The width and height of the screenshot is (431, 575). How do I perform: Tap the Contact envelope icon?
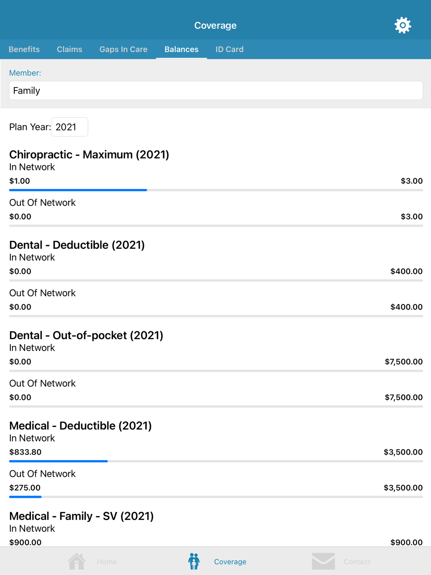point(323,561)
